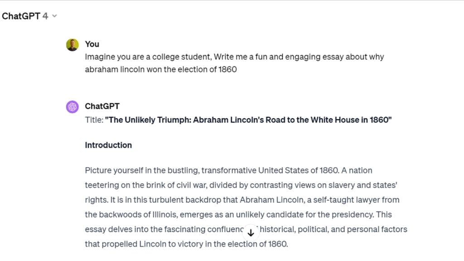Click the purple ChatGPT logo icon
The image size is (464, 261).
[x=72, y=107]
